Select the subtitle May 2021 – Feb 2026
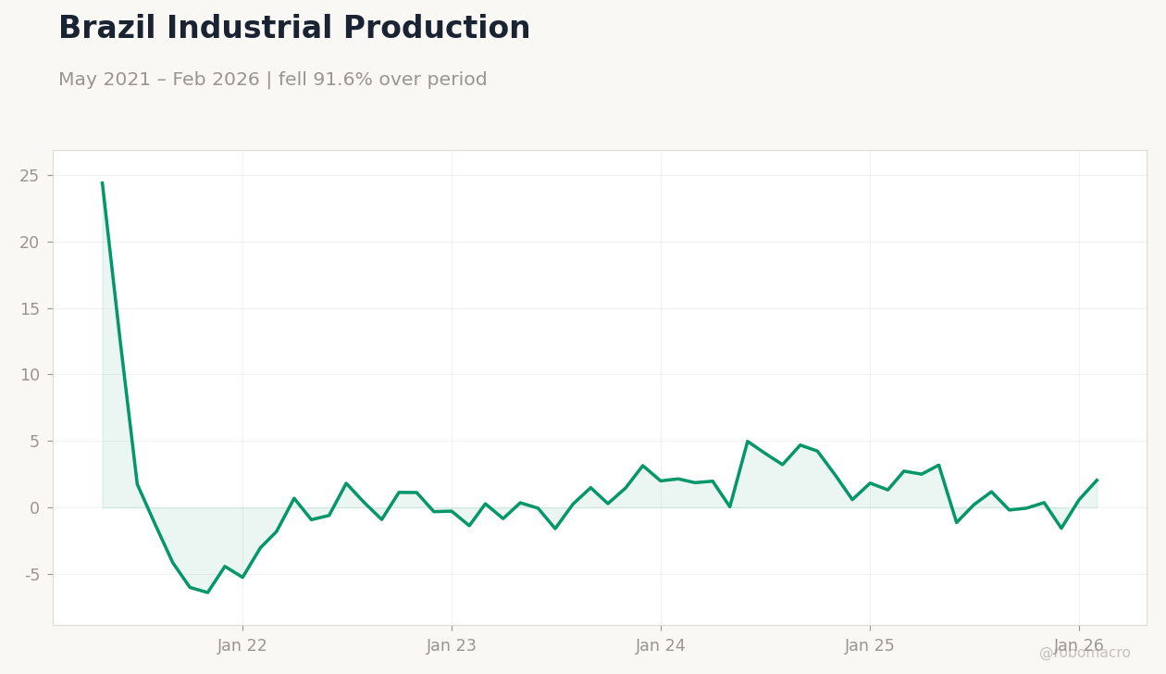The height and width of the screenshot is (674, 1166). point(159,81)
